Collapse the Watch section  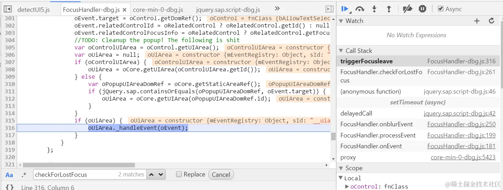pos(341,21)
